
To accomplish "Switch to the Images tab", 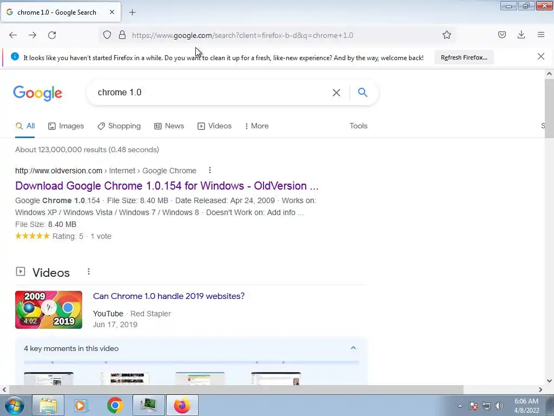I will (x=66, y=126).
